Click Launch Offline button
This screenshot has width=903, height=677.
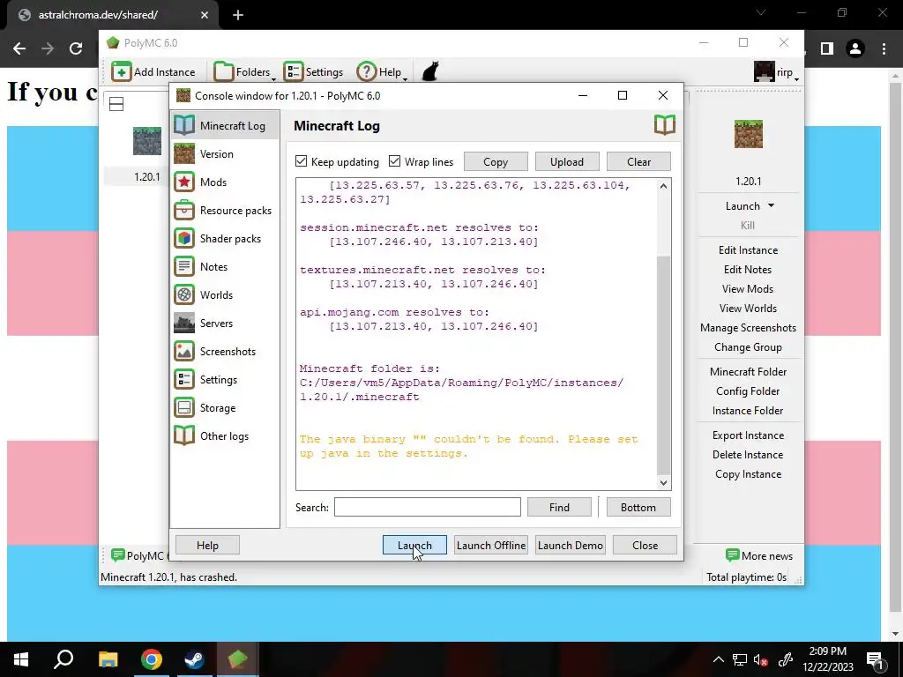(490, 545)
